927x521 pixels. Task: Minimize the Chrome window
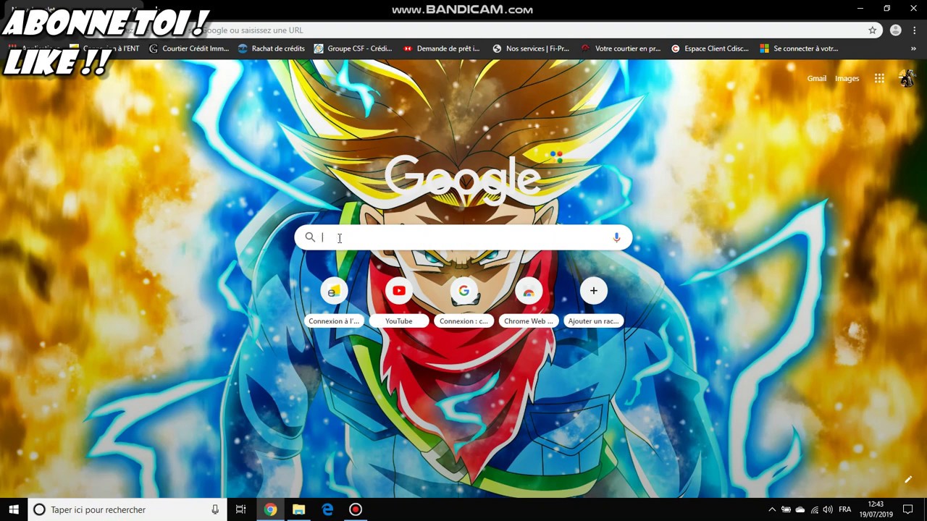[x=860, y=9]
